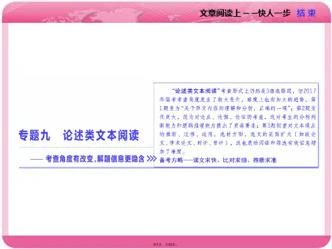Click the page number footer text
The image size is (332, 249).
coord(165,244)
